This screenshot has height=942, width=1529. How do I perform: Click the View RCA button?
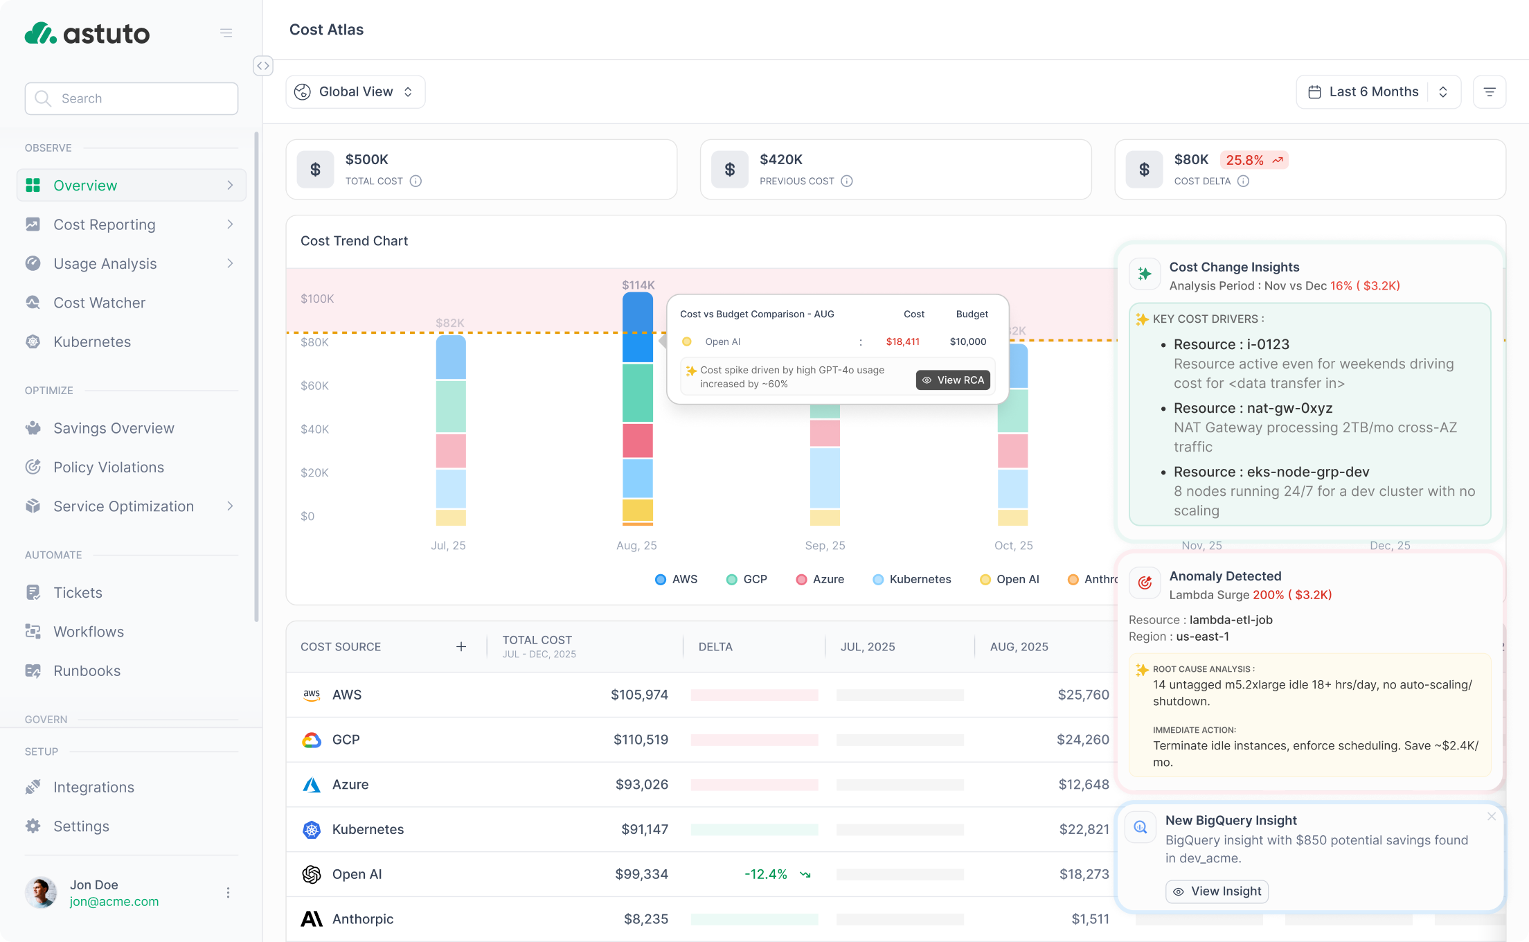953,380
